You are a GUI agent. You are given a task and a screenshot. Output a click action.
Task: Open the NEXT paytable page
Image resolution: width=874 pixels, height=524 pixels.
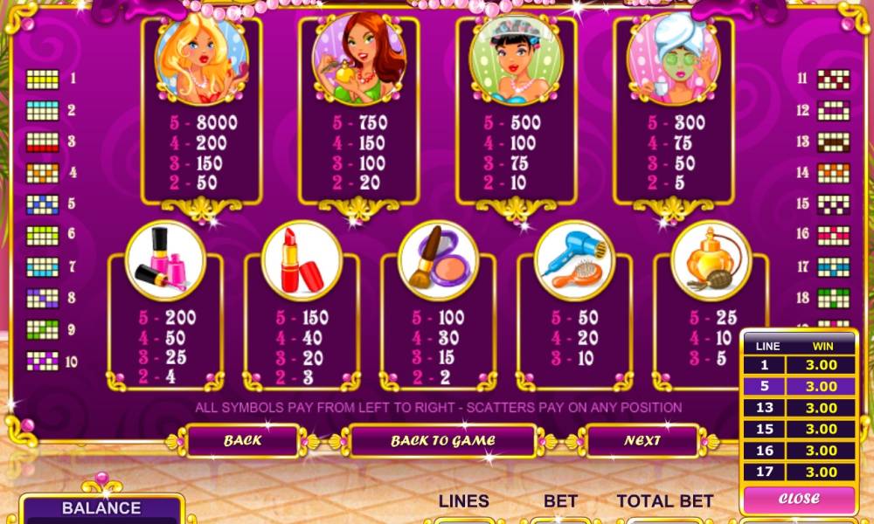642,440
